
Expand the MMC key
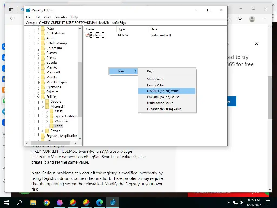(47, 111)
